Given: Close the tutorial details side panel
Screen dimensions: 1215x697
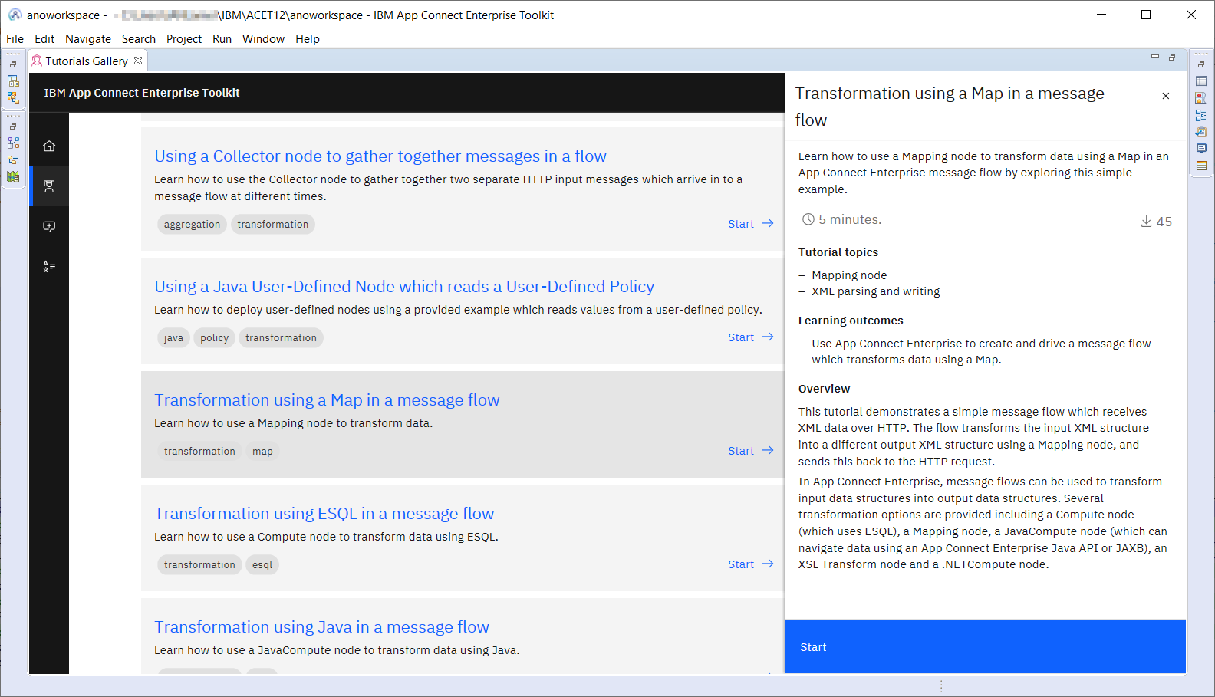Looking at the screenshot, I should 1166,96.
